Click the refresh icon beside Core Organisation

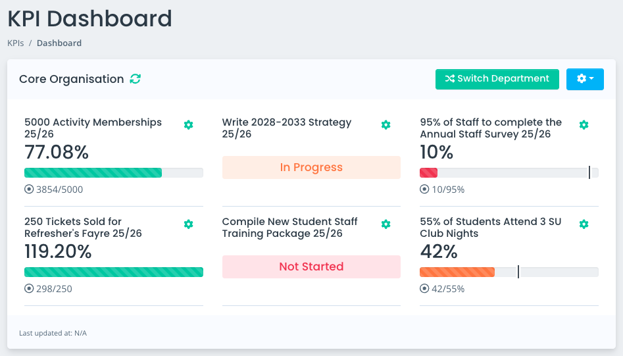click(136, 79)
